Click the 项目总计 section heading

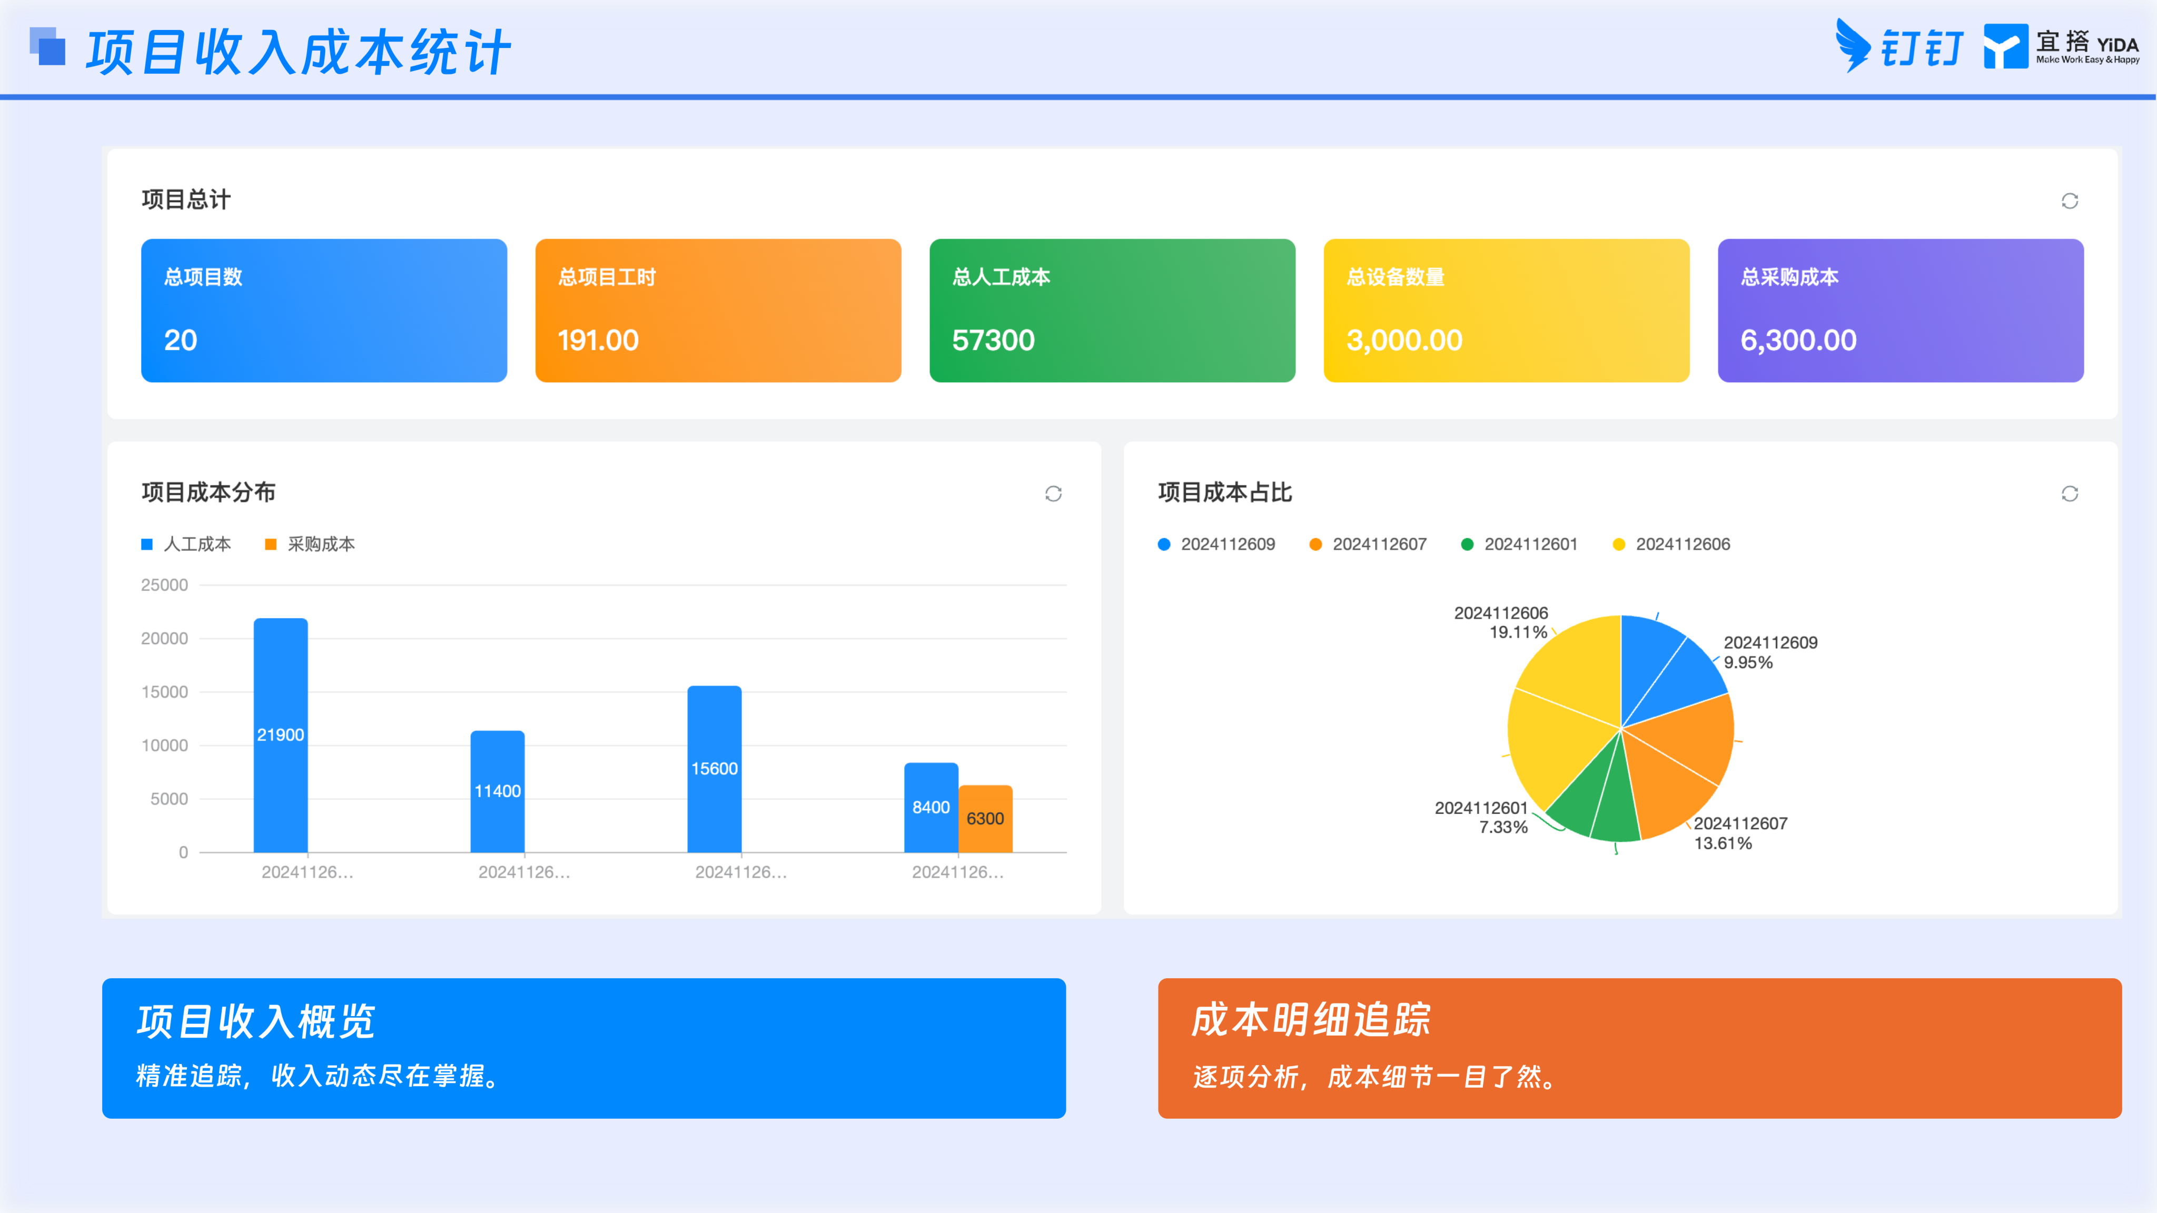(x=186, y=200)
